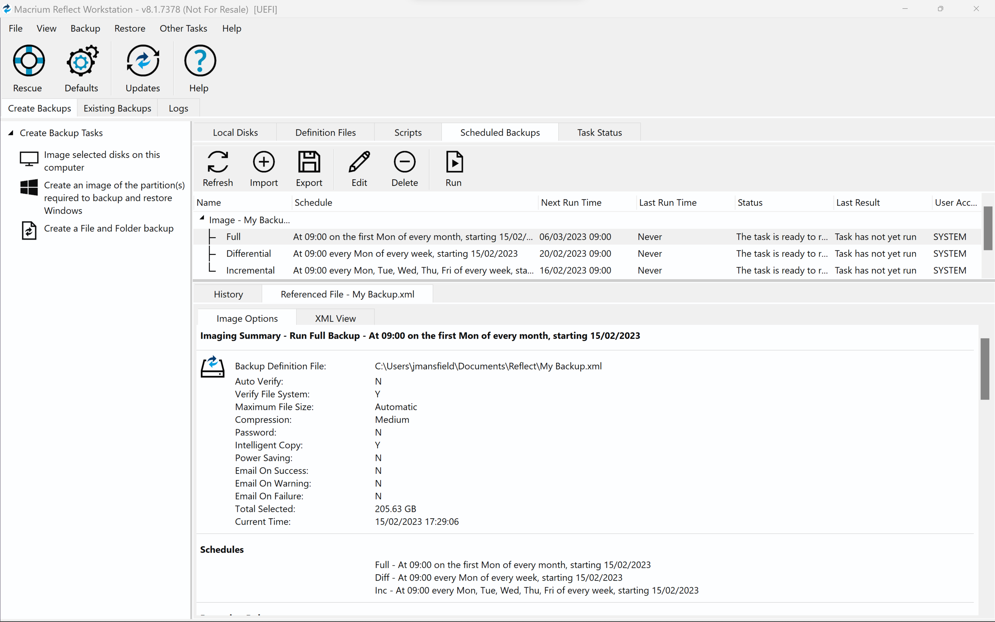Image resolution: width=995 pixels, height=622 pixels.
Task: Switch to the Task Status tab
Action: [599, 132]
